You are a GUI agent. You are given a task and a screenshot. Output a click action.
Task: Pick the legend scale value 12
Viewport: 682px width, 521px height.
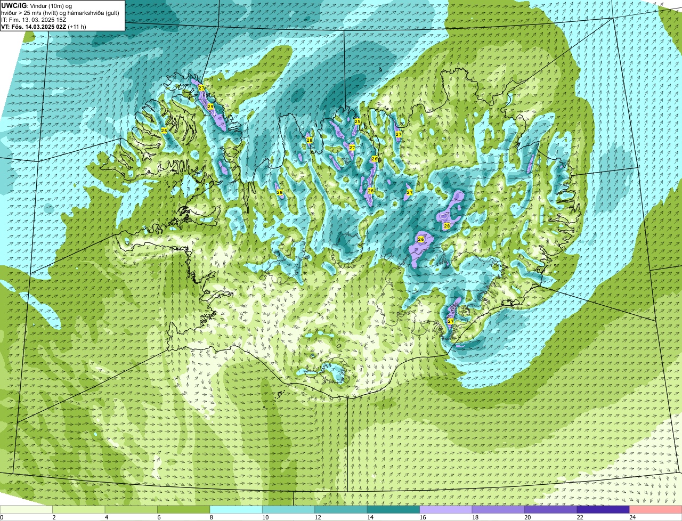[x=317, y=517]
